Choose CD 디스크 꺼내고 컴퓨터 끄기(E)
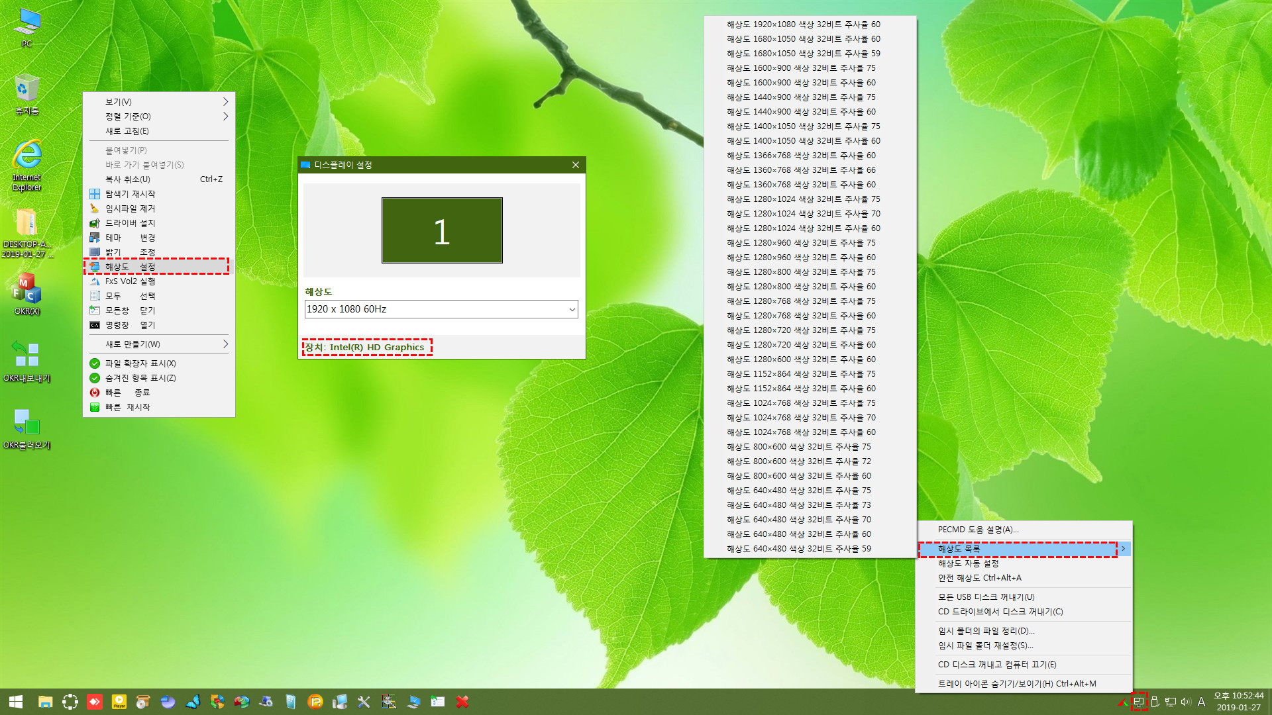The width and height of the screenshot is (1272, 715). coord(1024,665)
